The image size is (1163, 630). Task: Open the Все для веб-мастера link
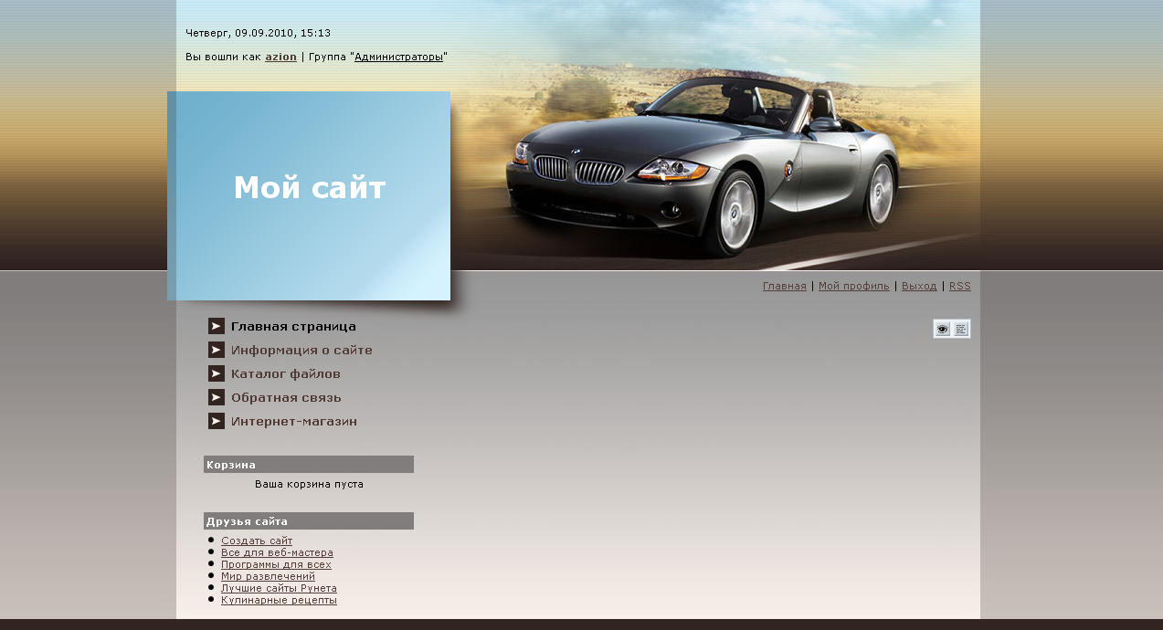277,552
